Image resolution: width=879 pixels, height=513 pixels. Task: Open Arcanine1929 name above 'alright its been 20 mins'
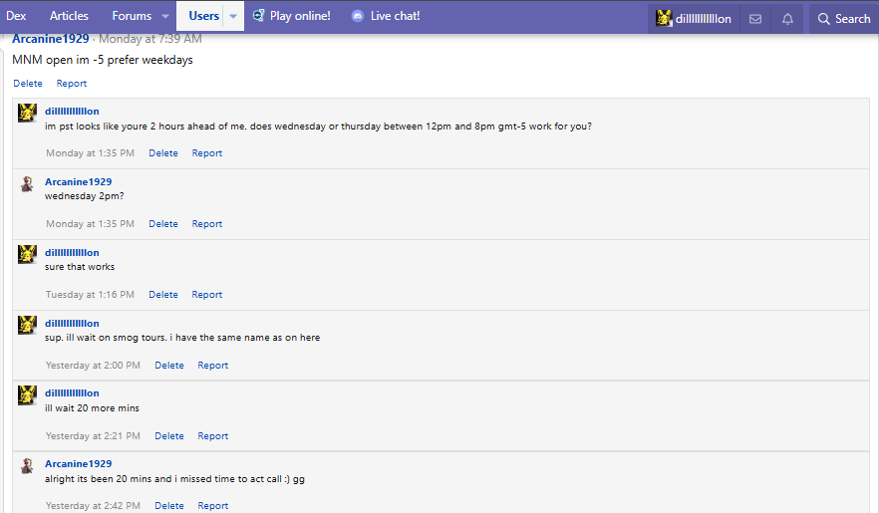click(78, 464)
